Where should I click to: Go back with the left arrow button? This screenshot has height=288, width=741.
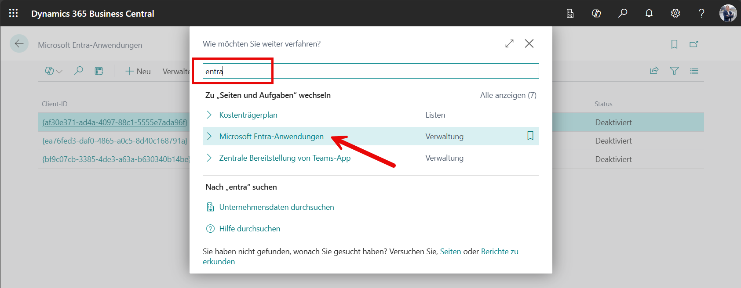click(19, 43)
